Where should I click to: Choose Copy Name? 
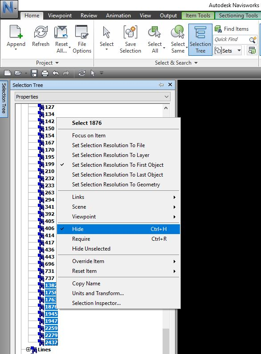click(118, 284)
